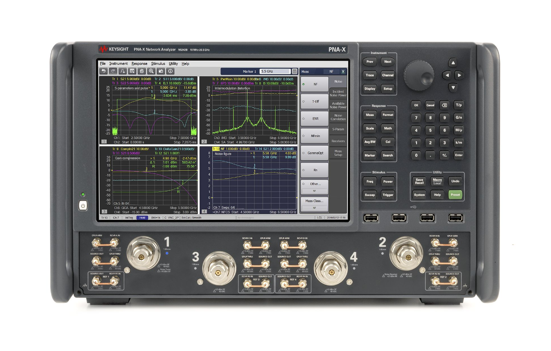Select the T-Eff measurement option
Image resolution: width=551 pixels, height=351 pixels.
[x=314, y=101]
